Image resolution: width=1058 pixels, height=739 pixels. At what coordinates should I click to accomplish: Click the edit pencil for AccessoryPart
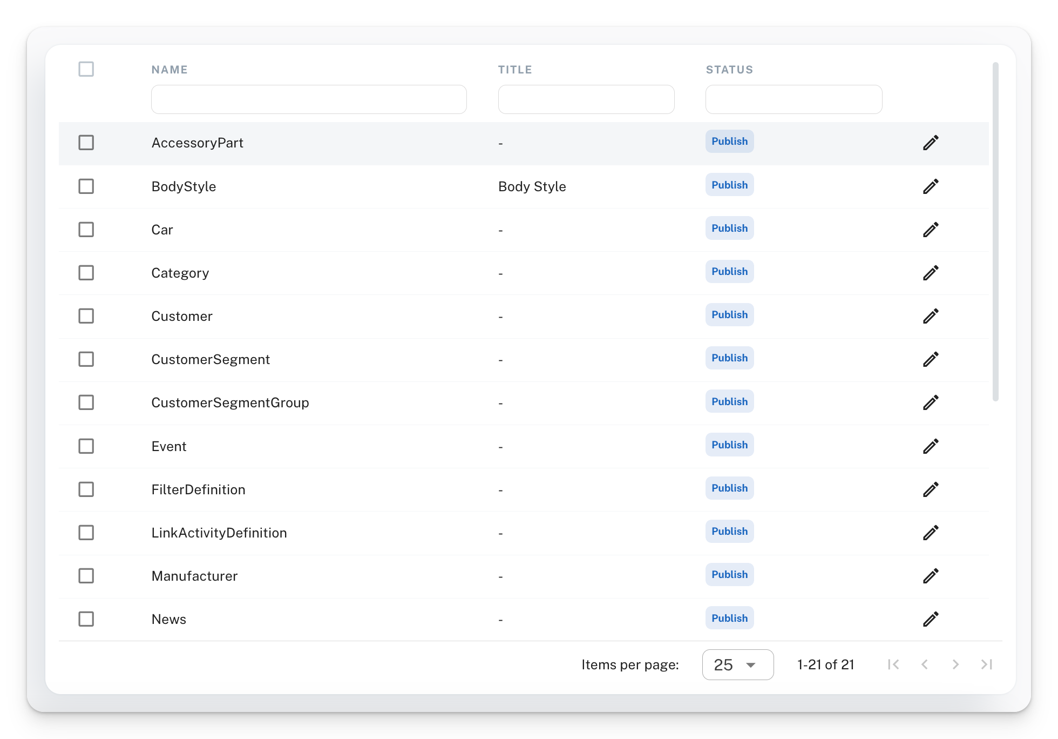click(x=931, y=143)
